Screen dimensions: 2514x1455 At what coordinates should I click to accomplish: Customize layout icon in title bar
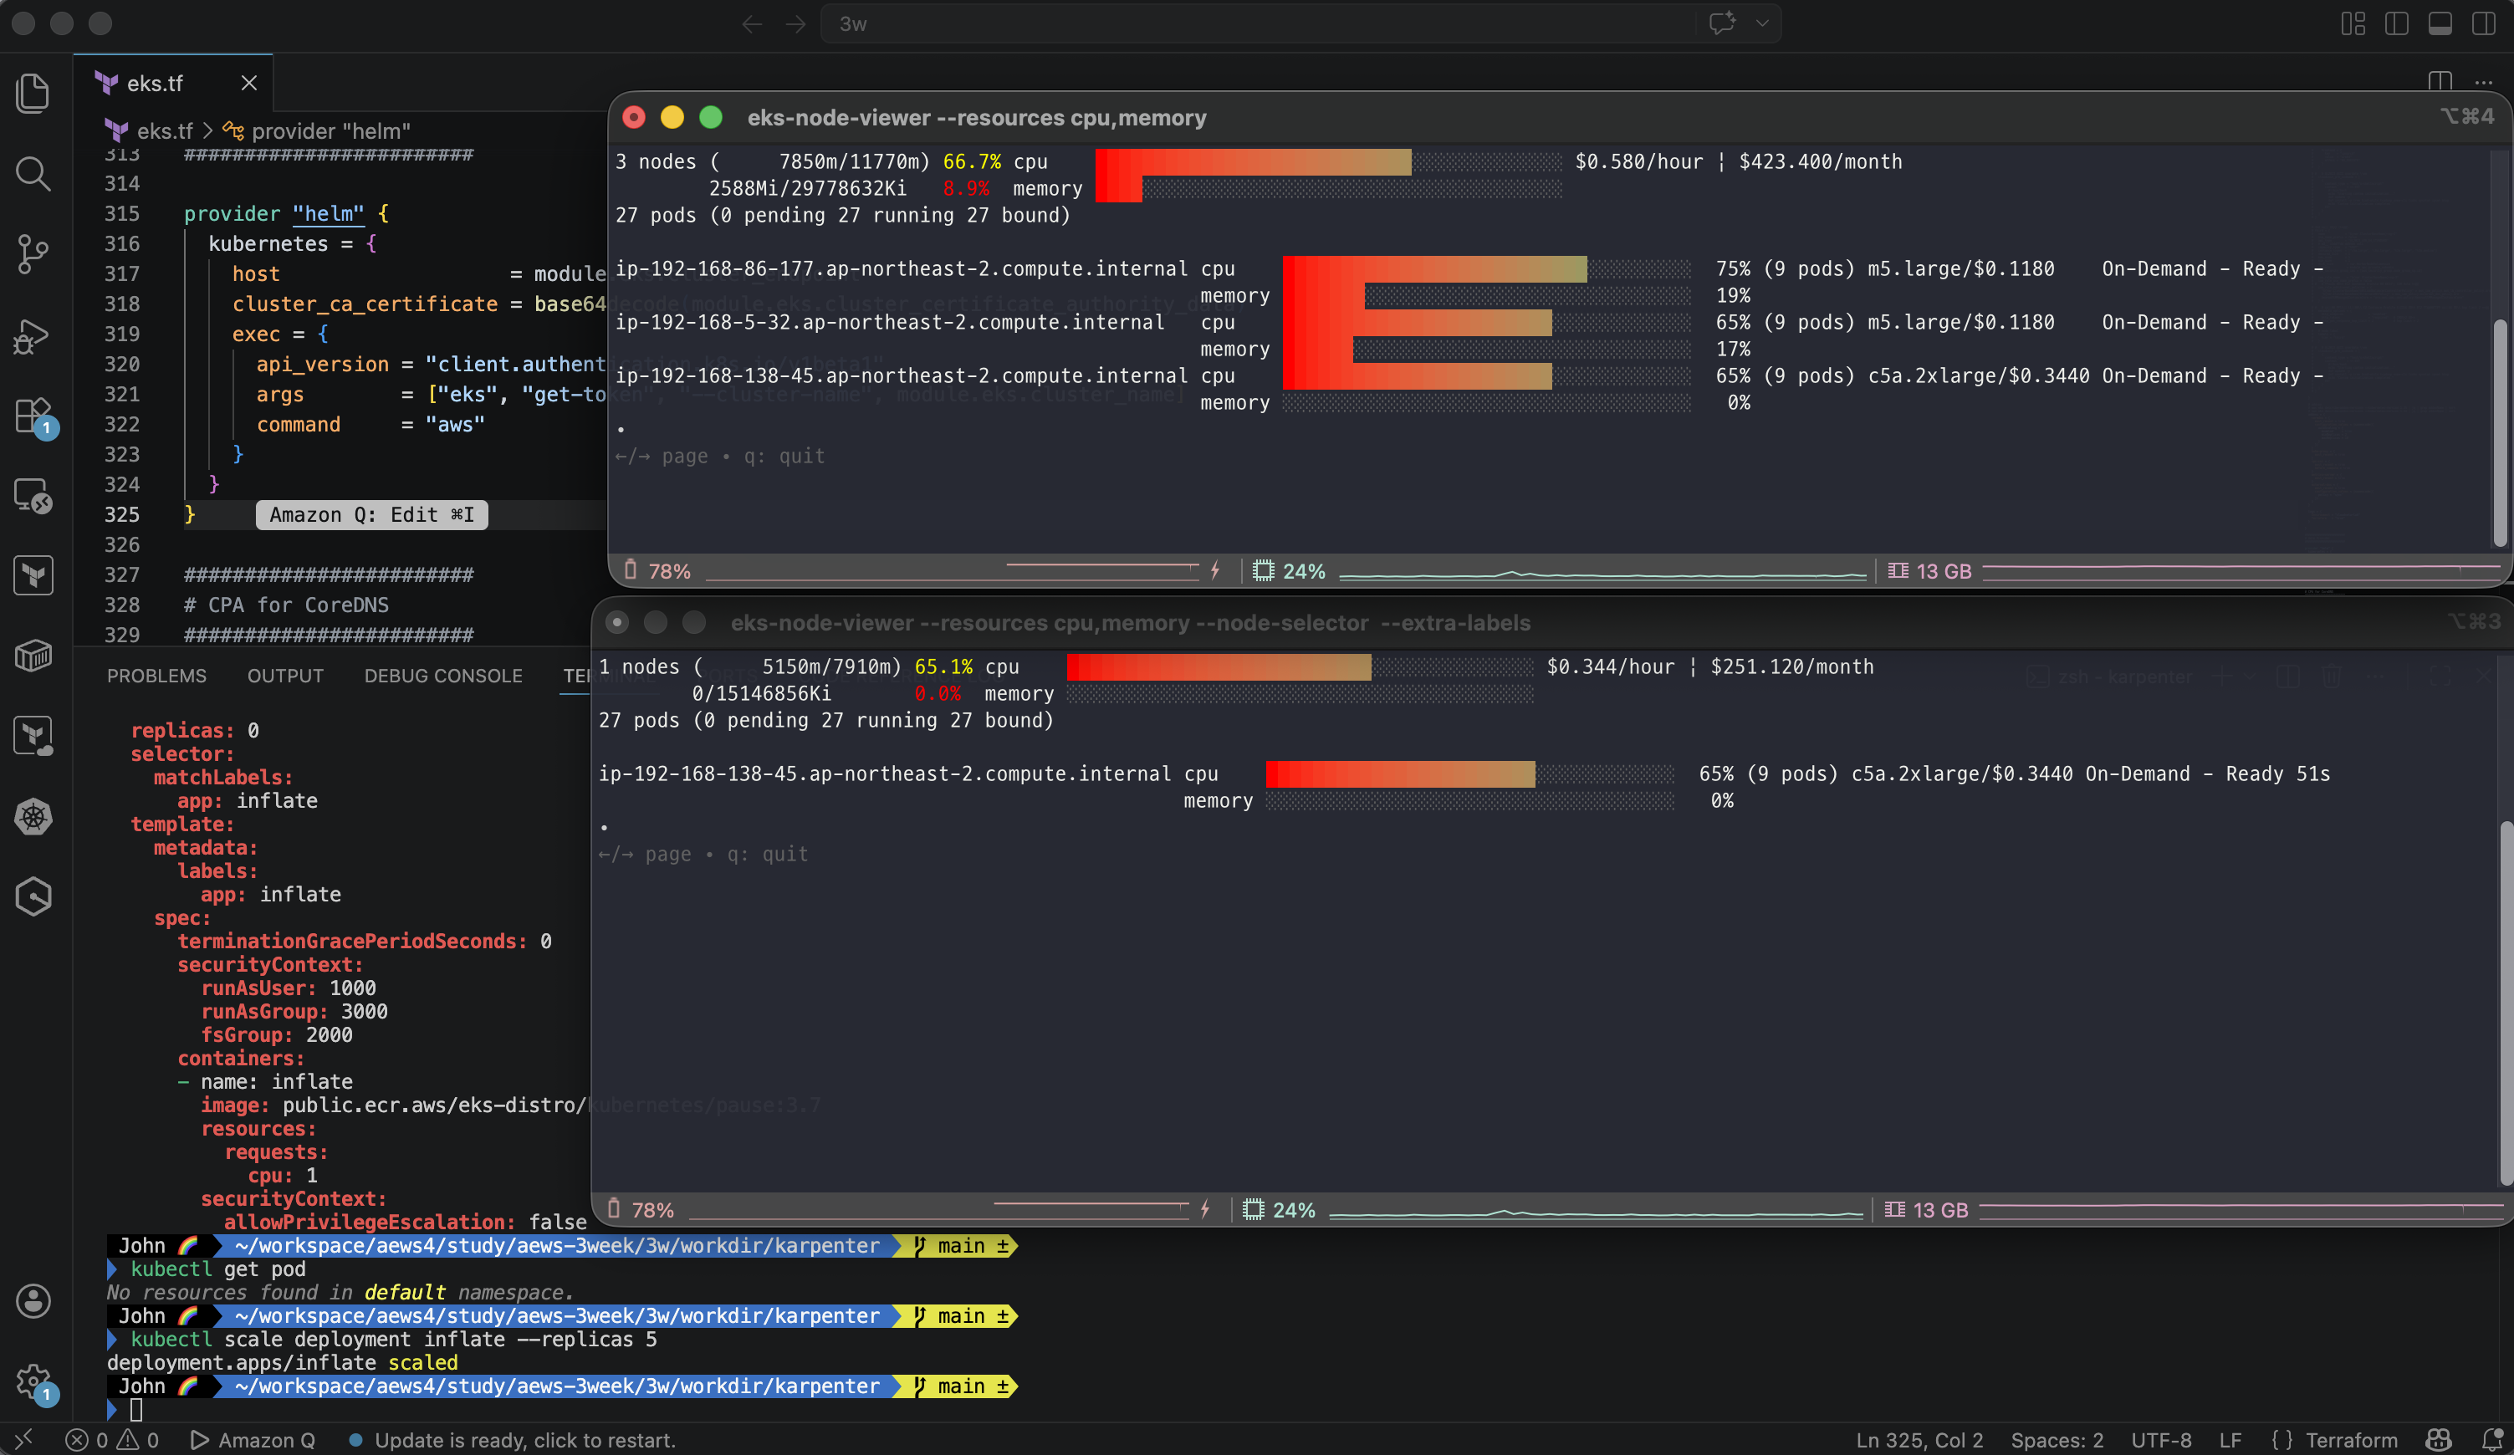click(x=2353, y=24)
